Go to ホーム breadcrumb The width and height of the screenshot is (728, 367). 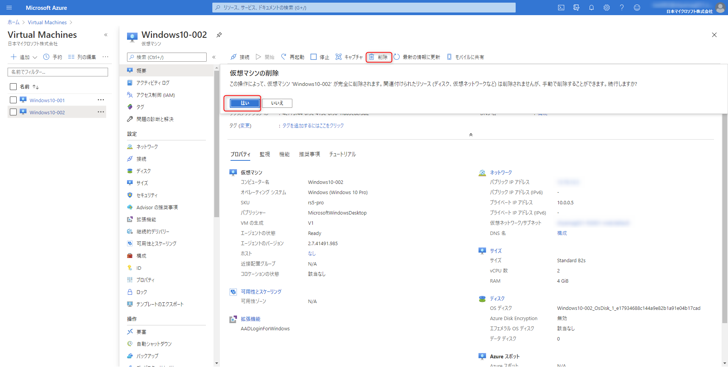pyautogui.click(x=13, y=22)
